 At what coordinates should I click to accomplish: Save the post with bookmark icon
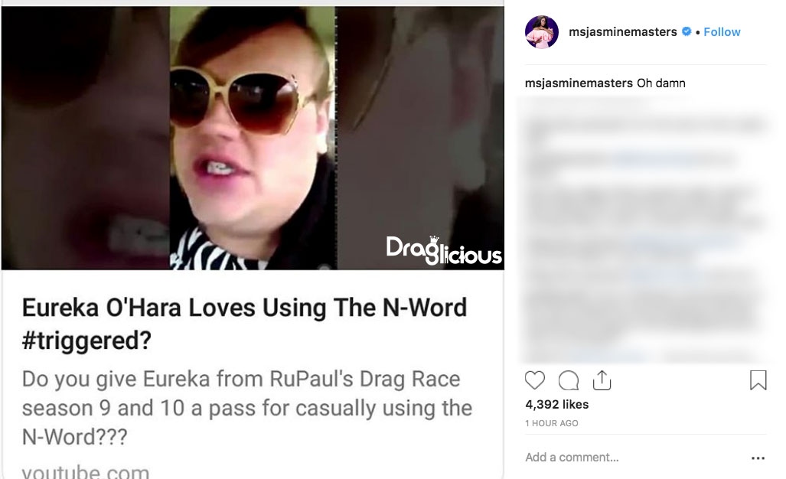(x=758, y=380)
